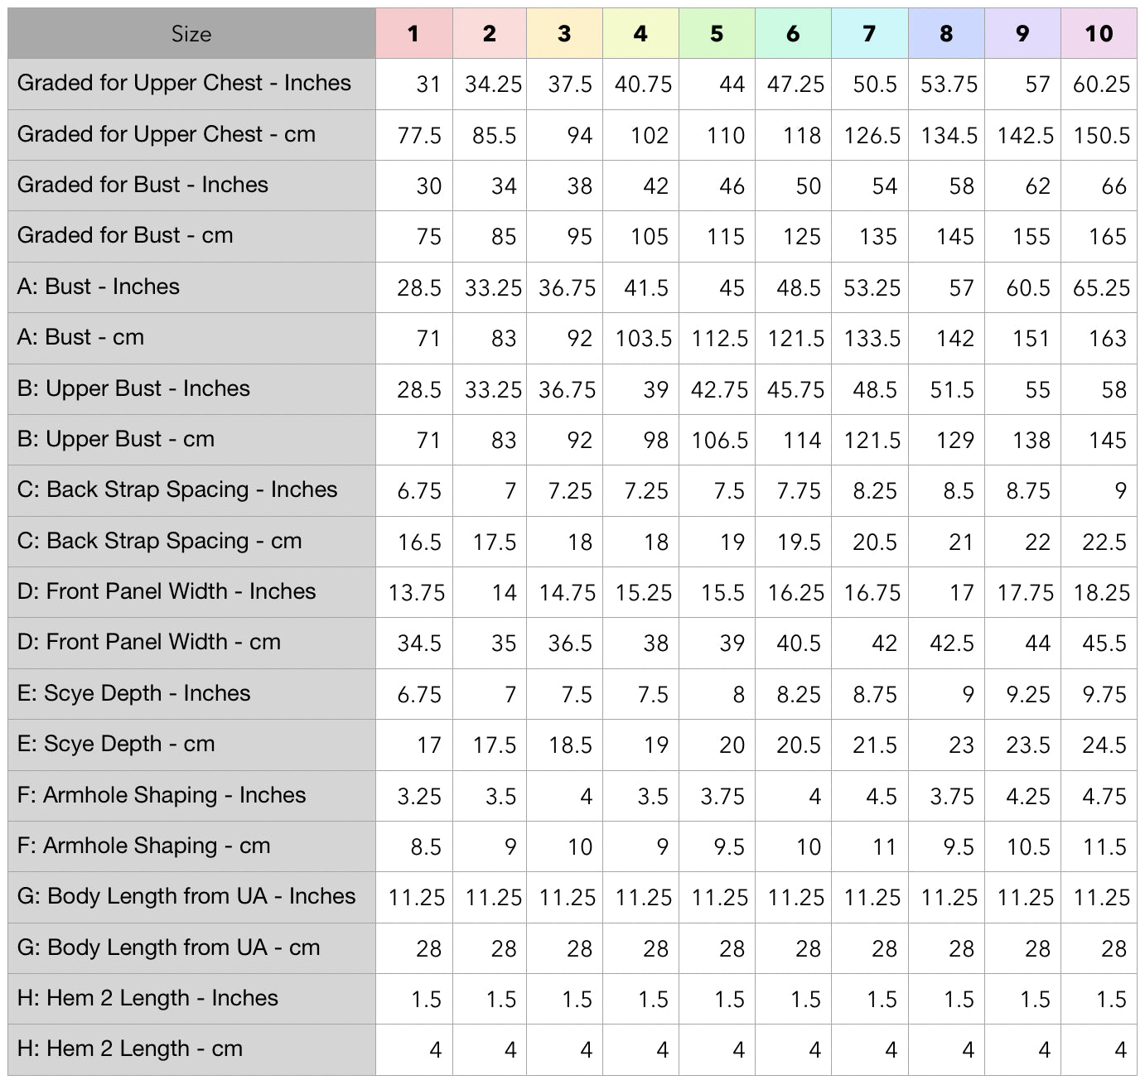Select the 'A: Bust - Inches' row label

[x=99, y=287]
